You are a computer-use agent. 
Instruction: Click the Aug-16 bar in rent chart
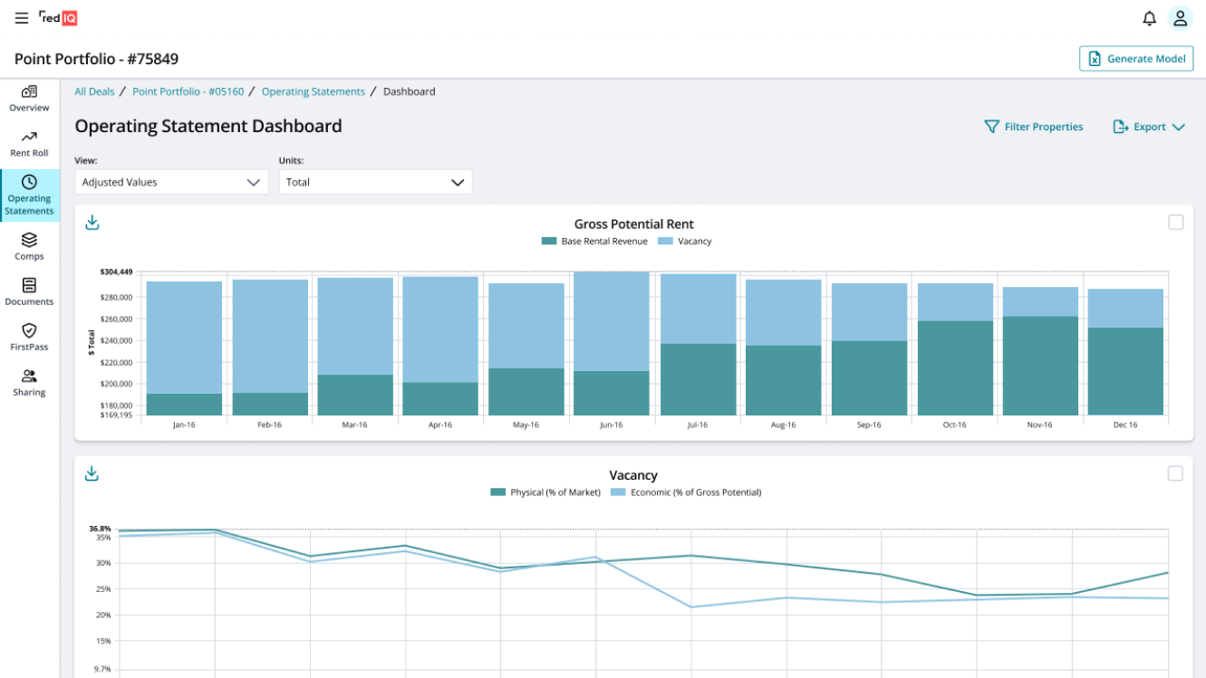click(x=783, y=347)
